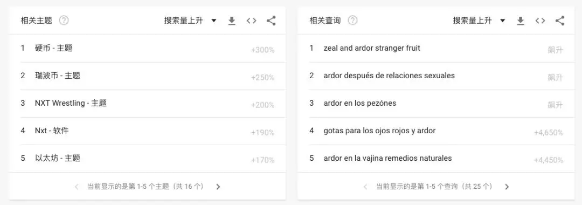The image size is (582, 205).
Task: Go to previous page of topics
Action: tap(77, 187)
